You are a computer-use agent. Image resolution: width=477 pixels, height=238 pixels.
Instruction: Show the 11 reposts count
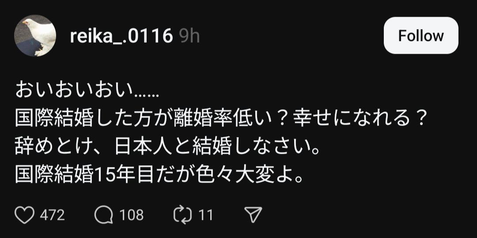point(206,216)
